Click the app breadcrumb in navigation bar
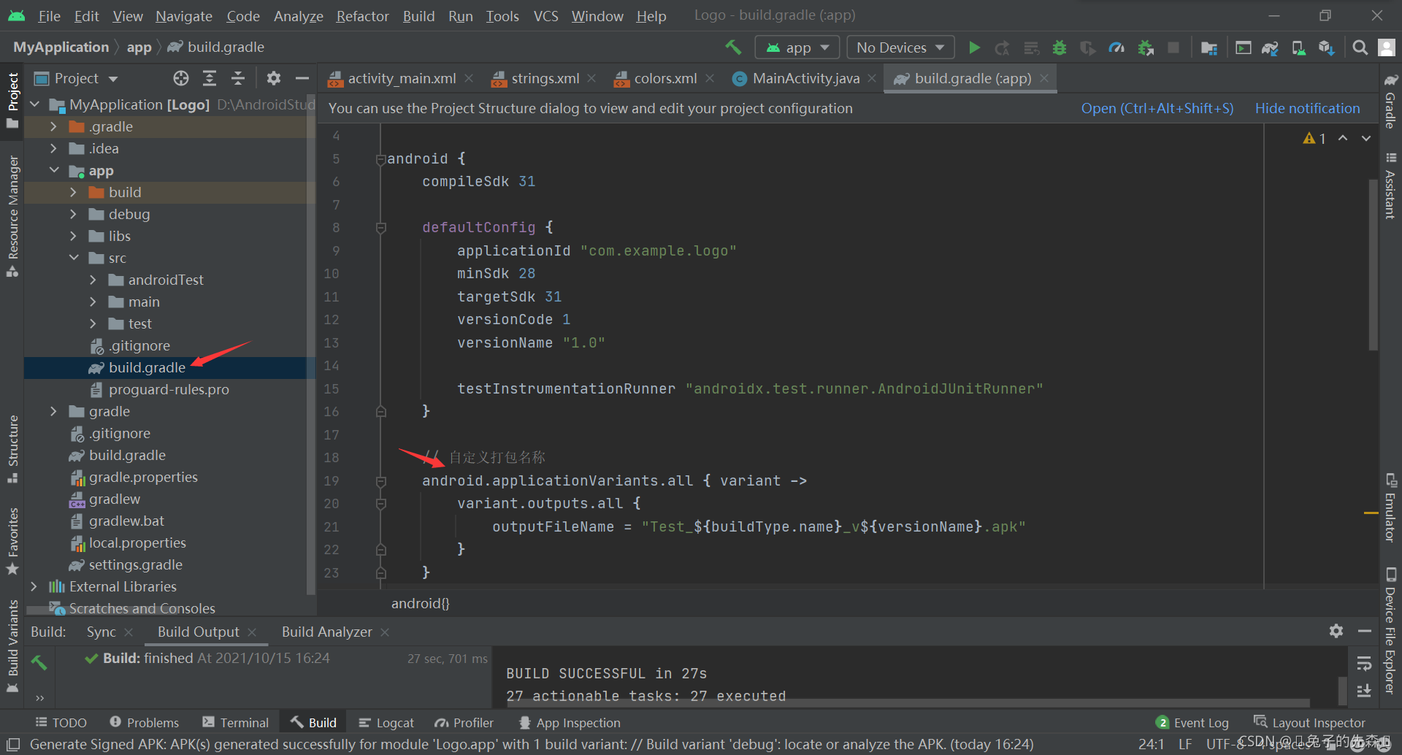This screenshot has height=755, width=1402. point(139,47)
